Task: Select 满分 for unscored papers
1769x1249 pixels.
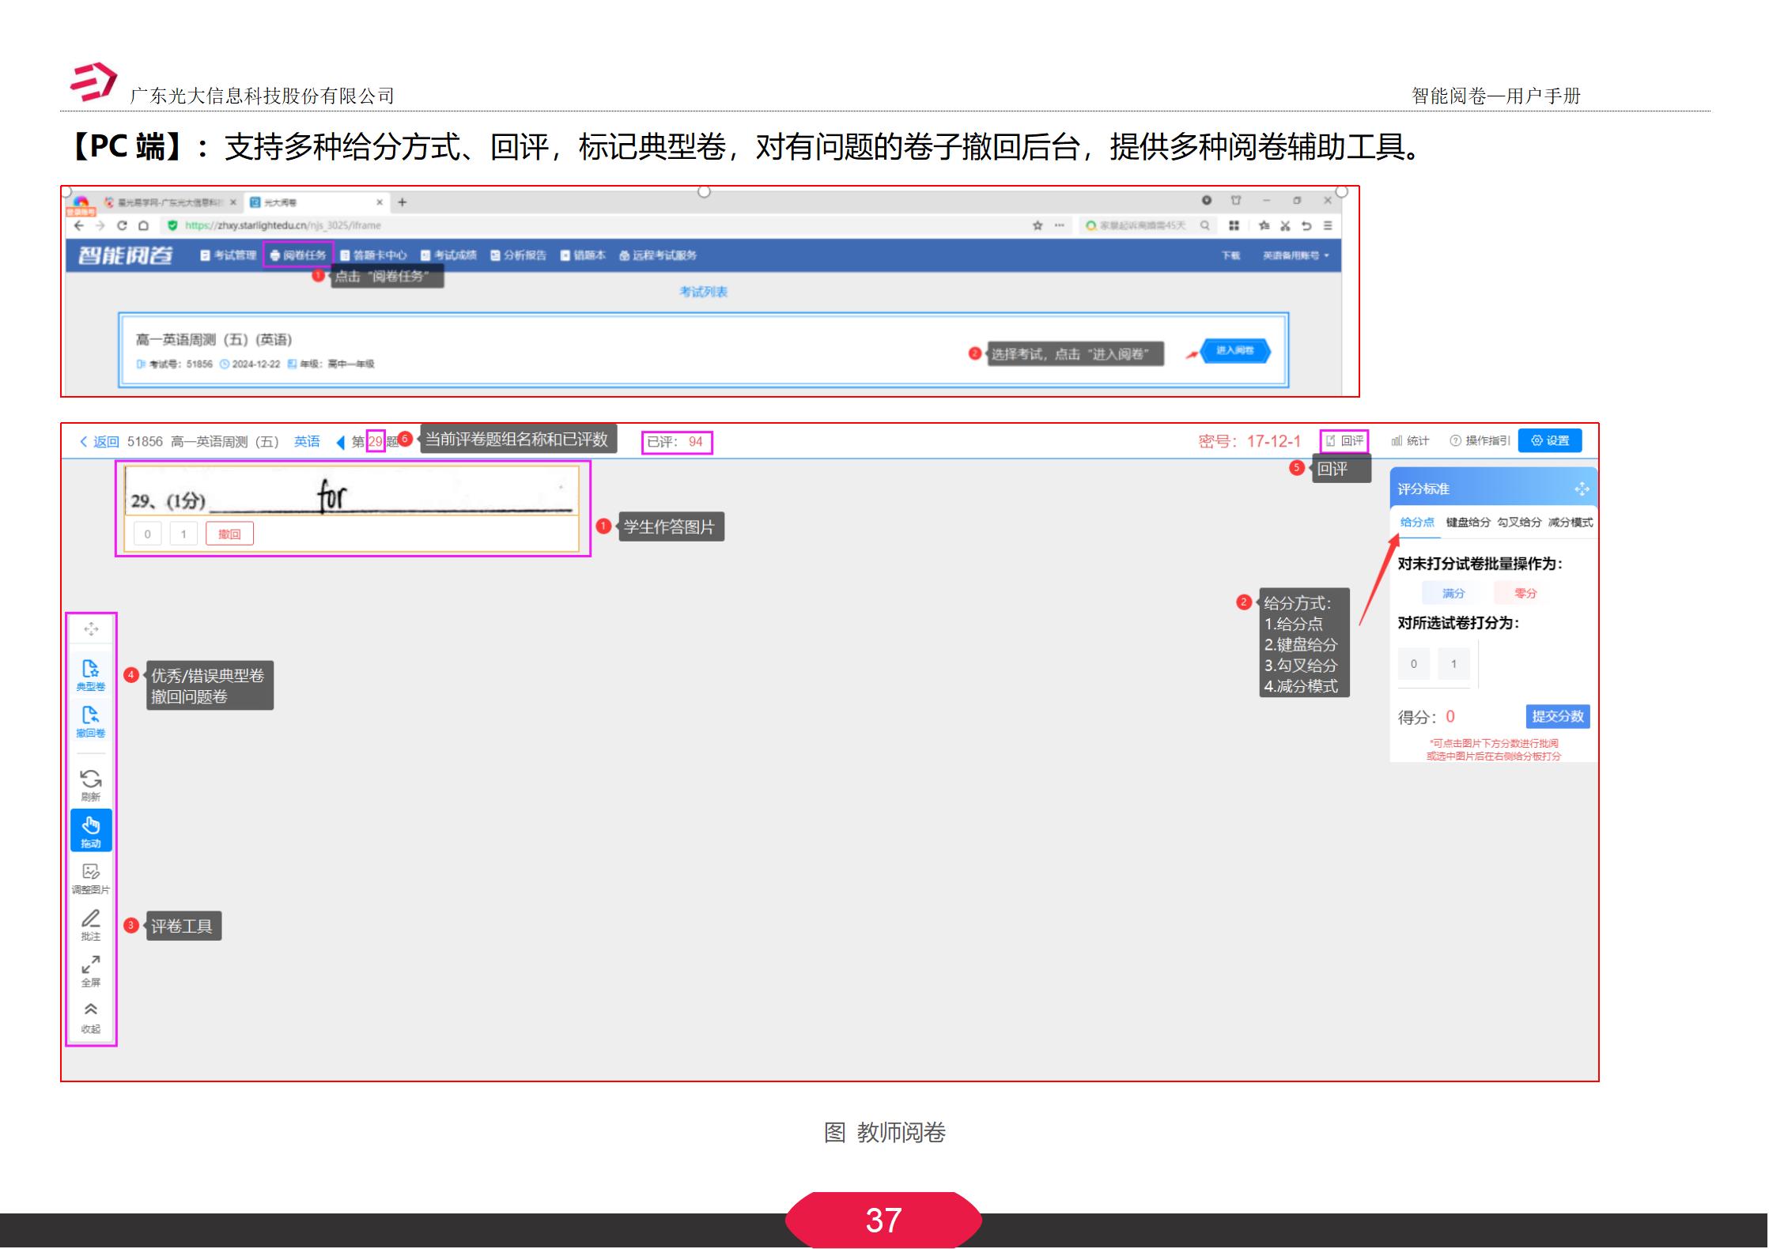Action: [x=1453, y=593]
